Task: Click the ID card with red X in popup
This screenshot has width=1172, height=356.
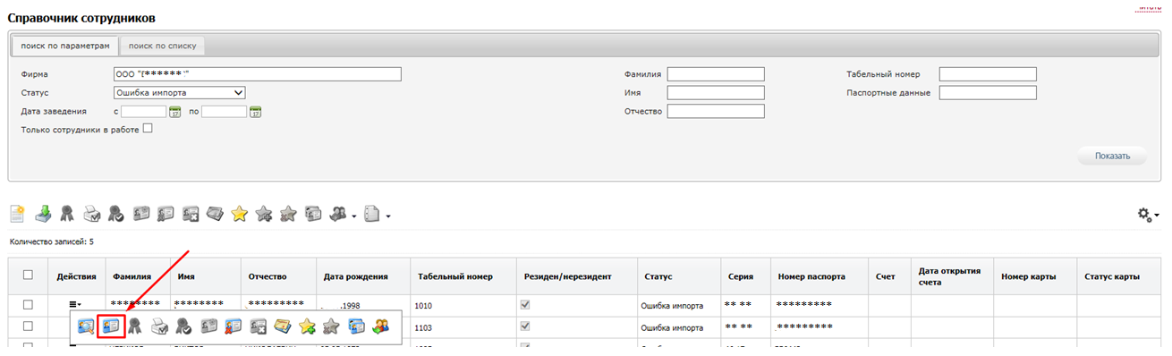Action: (x=233, y=326)
